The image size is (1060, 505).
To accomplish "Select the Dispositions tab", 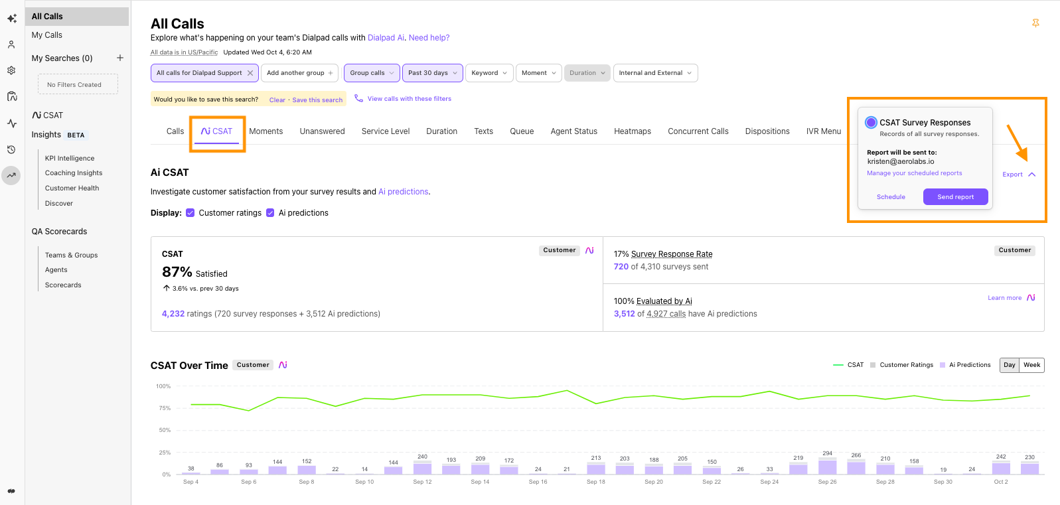I will 767,131.
